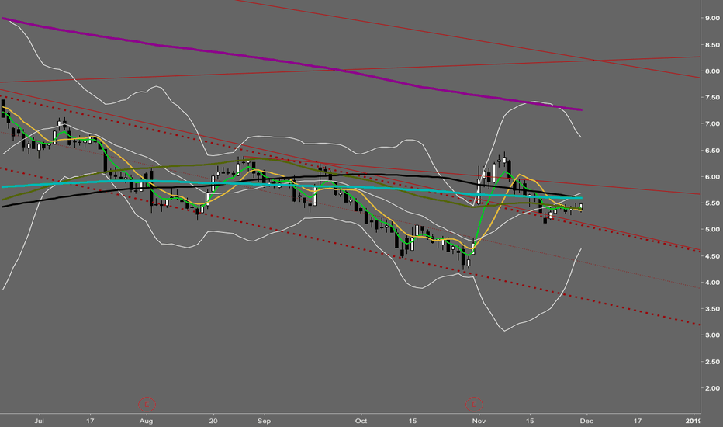Click the 6.50 price axis label

point(712,151)
